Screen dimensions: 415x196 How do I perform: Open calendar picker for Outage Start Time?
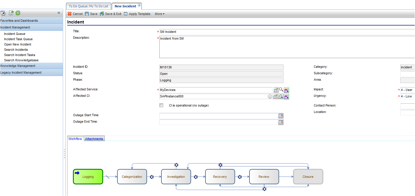coord(281,116)
